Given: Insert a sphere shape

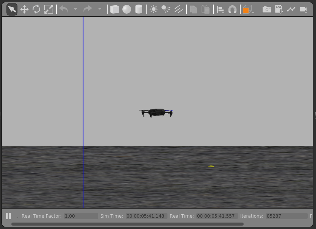Looking at the screenshot, I should click(x=127, y=9).
